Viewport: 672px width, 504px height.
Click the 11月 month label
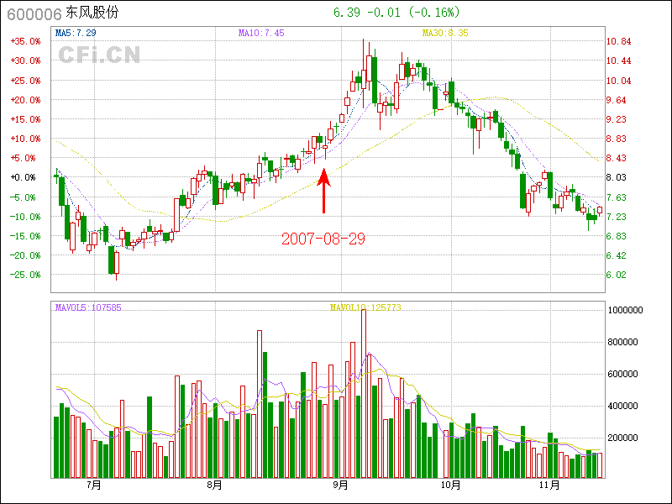(x=550, y=486)
